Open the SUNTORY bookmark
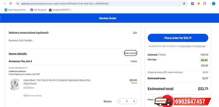219x107 pixels. click(x=60, y=10)
